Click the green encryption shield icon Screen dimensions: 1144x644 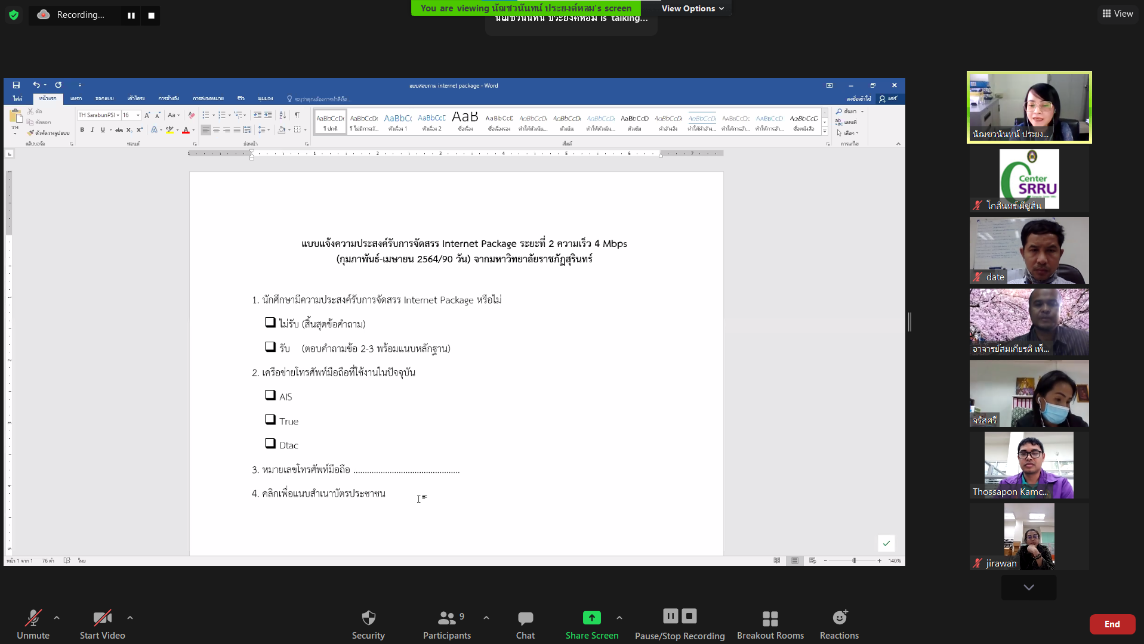pyautogui.click(x=14, y=15)
